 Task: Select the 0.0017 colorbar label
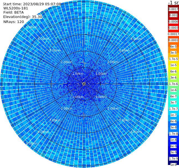point(173,9)
